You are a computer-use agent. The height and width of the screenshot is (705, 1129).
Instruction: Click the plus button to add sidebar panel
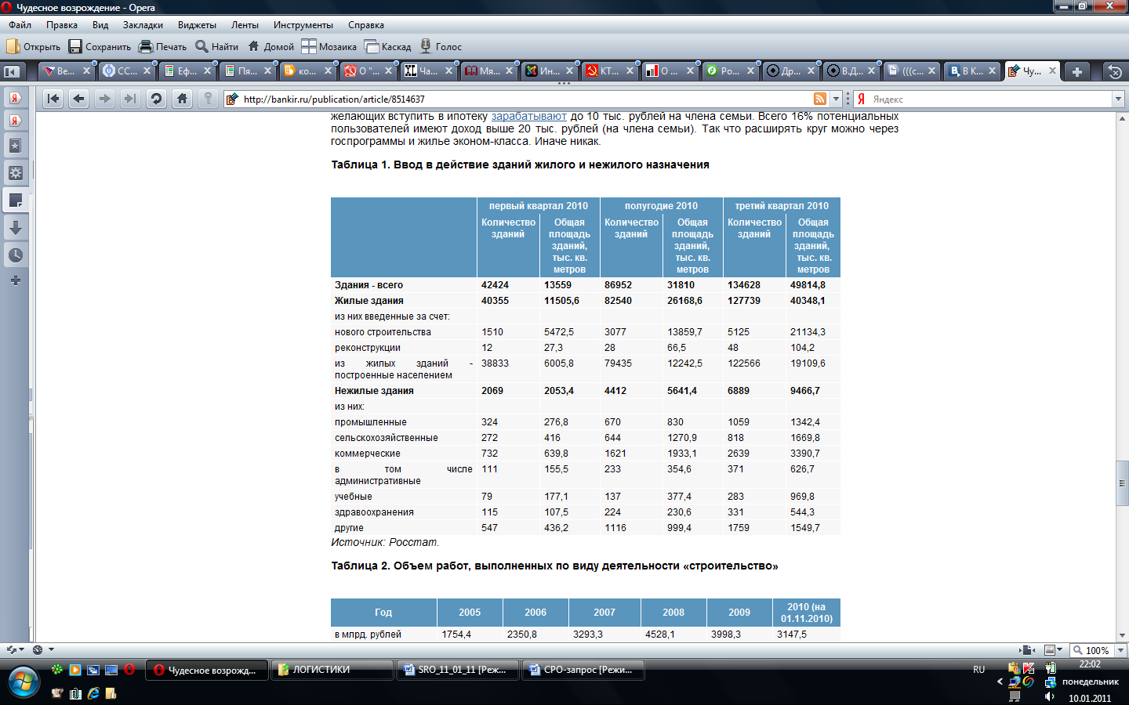15,280
